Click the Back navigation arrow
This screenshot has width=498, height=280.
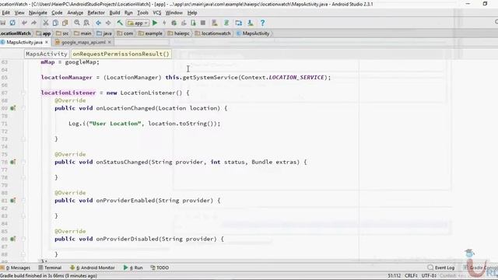point(99,23)
